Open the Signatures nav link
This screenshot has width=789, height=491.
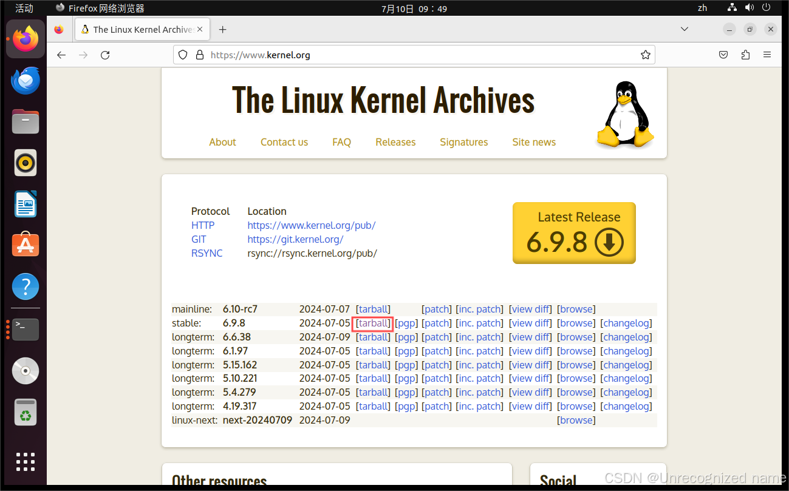point(464,142)
